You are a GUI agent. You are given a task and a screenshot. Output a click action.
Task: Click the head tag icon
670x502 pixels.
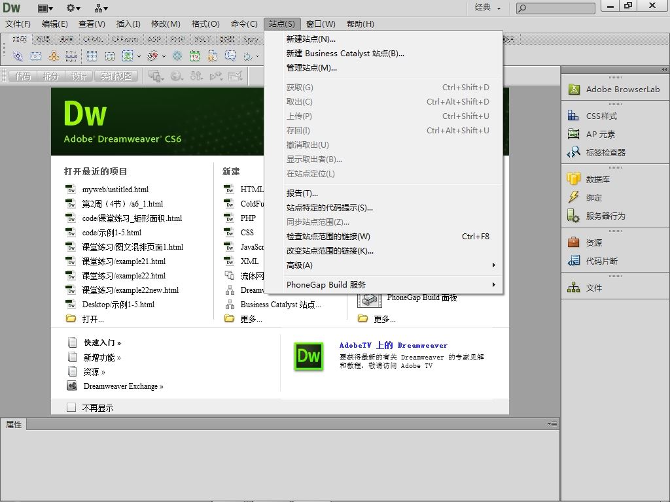(248, 56)
